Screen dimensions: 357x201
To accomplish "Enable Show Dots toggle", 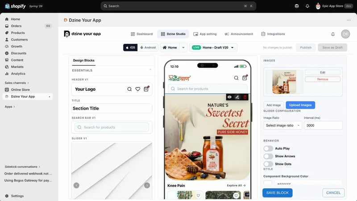I will (268, 164).
